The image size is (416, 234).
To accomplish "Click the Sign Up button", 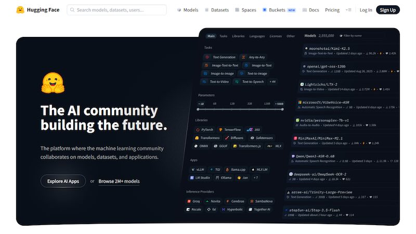I will pos(387,10).
